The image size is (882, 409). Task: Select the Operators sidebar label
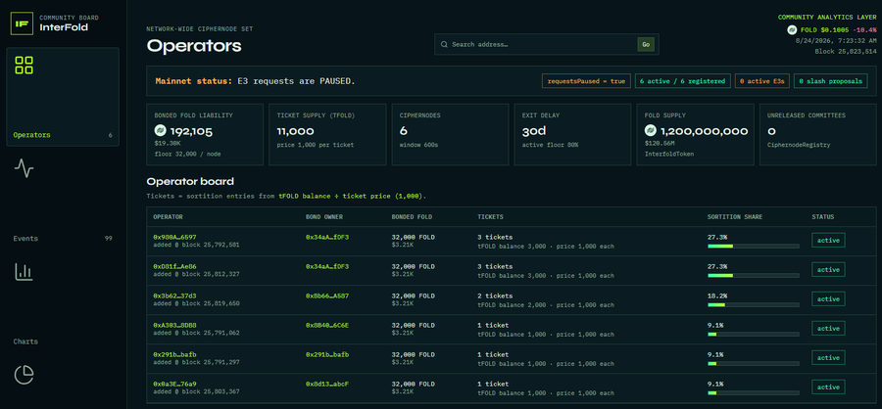pyautogui.click(x=31, y=135)
